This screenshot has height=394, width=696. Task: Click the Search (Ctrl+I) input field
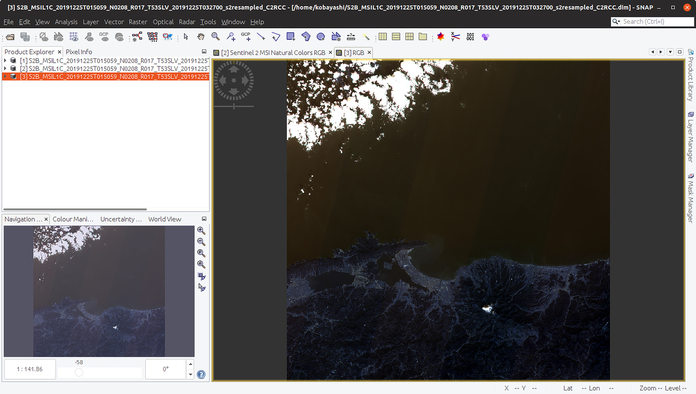click(657, 22)
